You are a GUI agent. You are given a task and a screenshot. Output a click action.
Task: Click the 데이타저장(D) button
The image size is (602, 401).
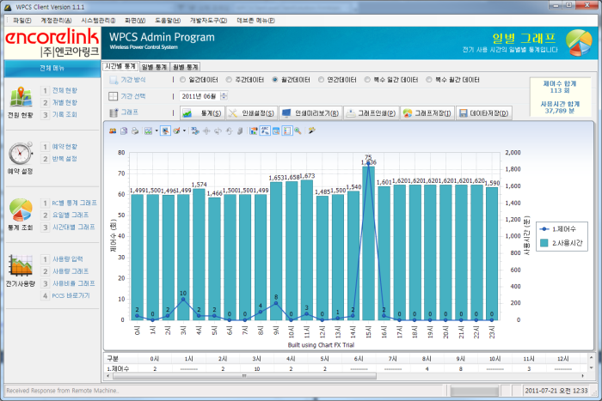click(483, 113)
